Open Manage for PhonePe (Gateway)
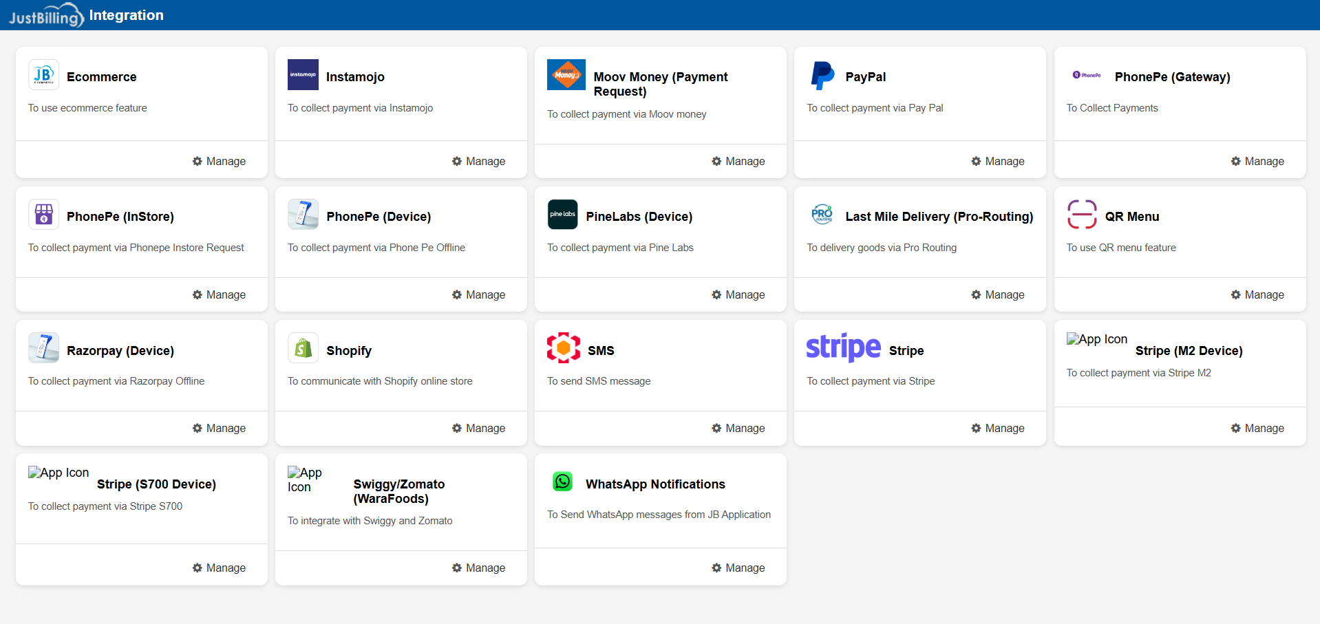Image resolution: width=1320 pixels, height=624 pixels. pos(1257,161)
